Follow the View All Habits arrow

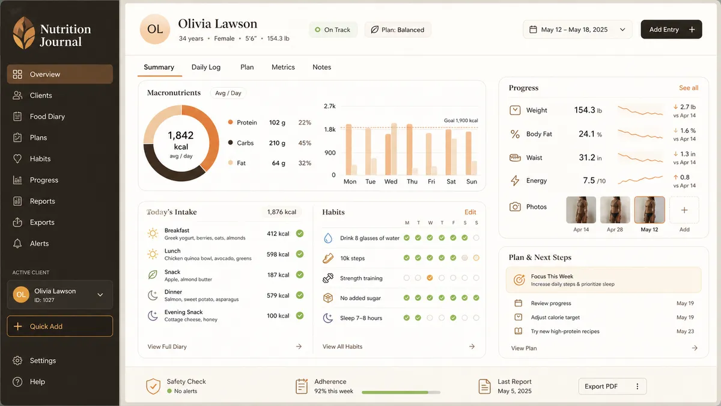[472, 346]
